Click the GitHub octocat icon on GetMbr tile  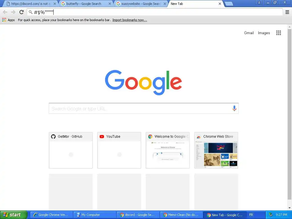[53, 137]
